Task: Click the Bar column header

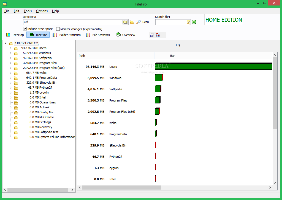Action: (213, 56)
